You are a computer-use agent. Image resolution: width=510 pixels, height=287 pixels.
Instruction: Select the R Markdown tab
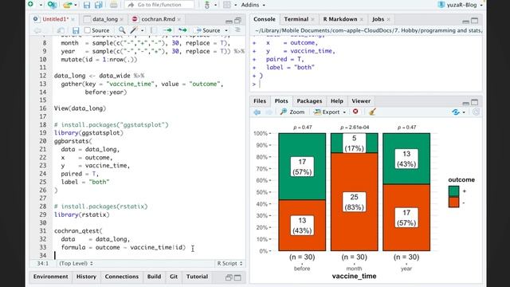point(340,19)
